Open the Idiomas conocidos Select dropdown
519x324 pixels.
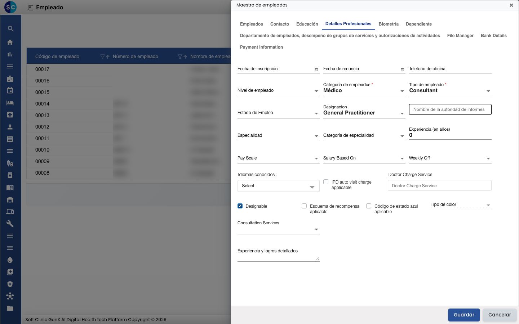(x=278, y=186)
